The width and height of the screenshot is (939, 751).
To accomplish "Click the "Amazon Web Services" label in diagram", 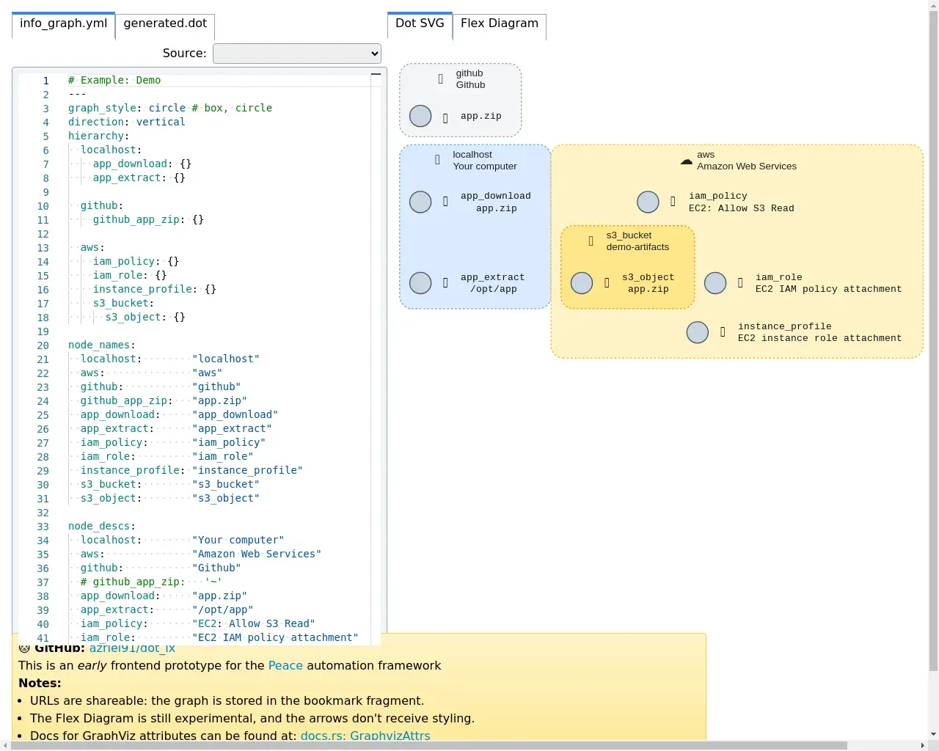I will pyautogui.click(x=747, y=166).
